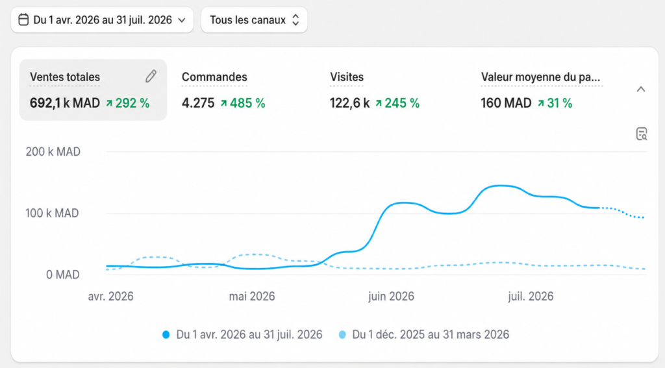Screen dimensions: 665x368
Task: Open the report view icon above chart
Action: [642, 134]
